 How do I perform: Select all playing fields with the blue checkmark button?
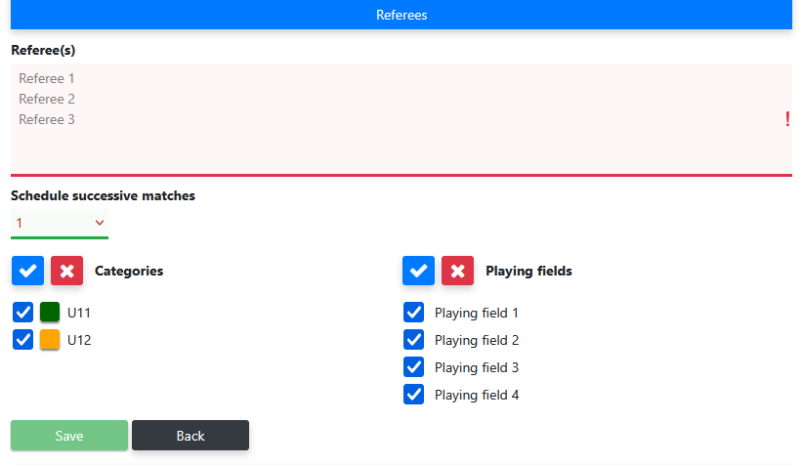point(418,271)
